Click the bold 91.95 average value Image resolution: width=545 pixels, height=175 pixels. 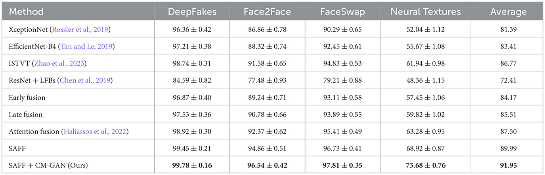(x=508, y=165)
